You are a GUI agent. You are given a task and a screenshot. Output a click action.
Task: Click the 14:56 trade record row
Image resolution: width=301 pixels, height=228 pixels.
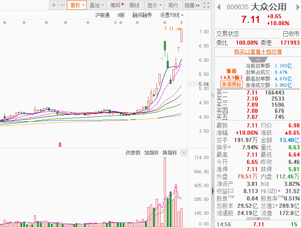[258, 224]
